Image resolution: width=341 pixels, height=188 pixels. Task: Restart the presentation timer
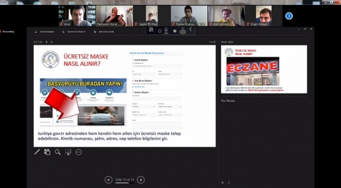tap(51, 42)
